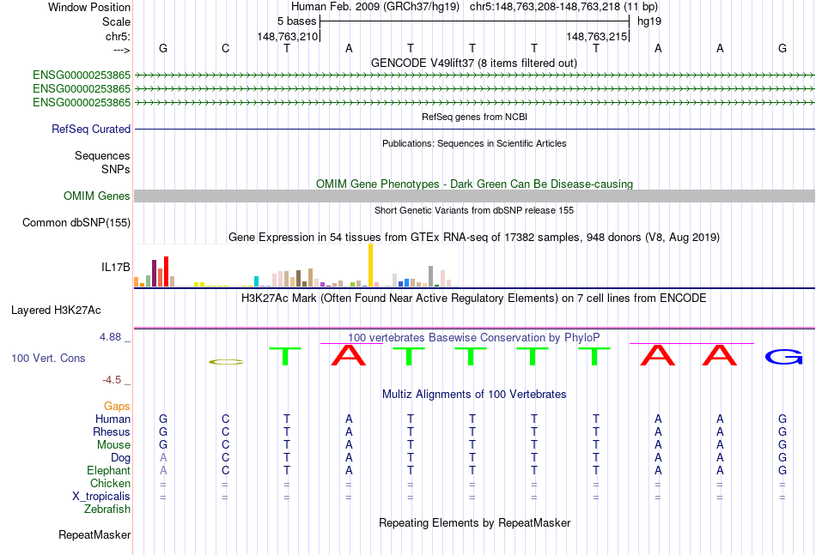Click the 148,763,210 position marker

[287, 36]
